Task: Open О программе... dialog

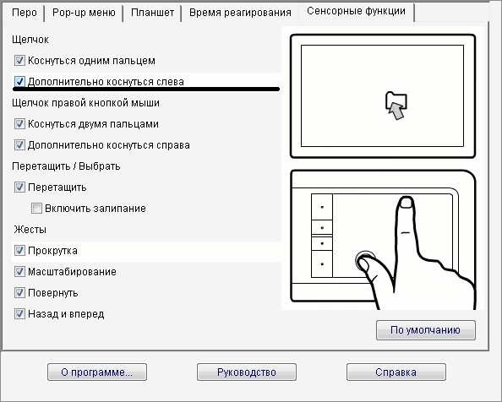Action: 97,372
